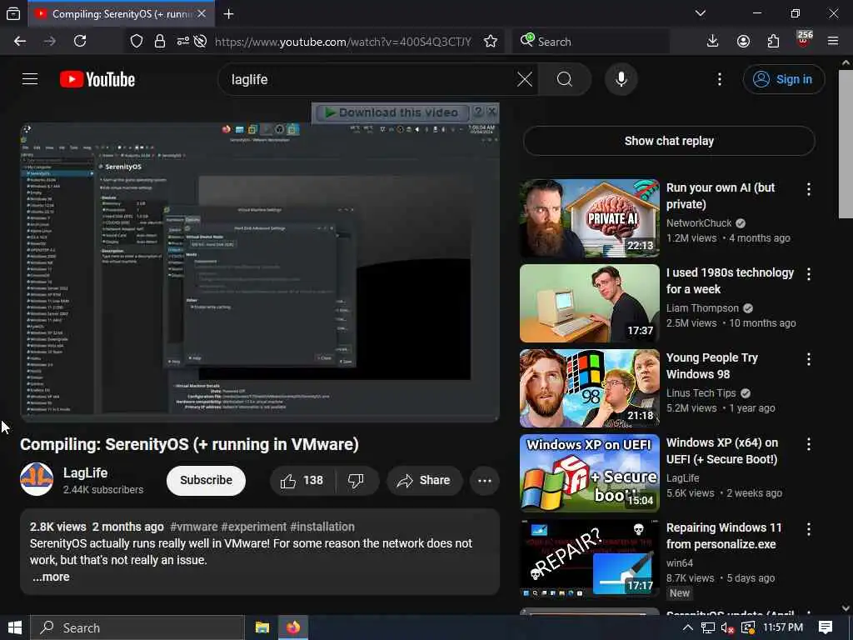Click the autoplay blocked icon in address bar

click(x=200, y=42)
